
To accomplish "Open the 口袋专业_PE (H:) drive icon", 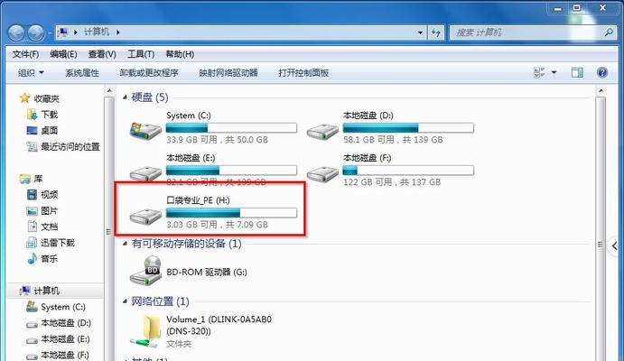I will tap(145, 216).
